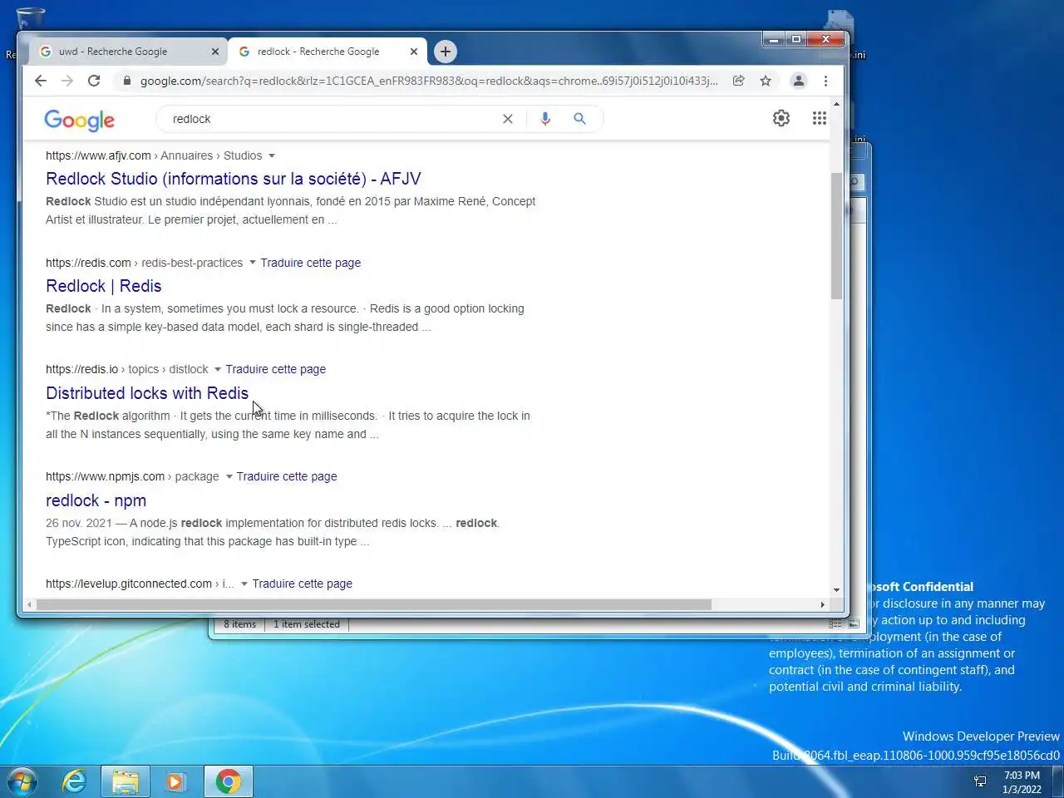Open Google search settings gear
The image size is (1064, 798).
tap(781, 118)
